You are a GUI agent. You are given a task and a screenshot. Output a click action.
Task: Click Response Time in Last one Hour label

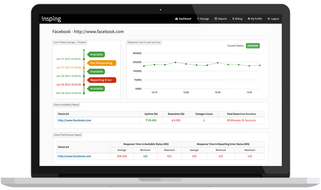(144, 42)
